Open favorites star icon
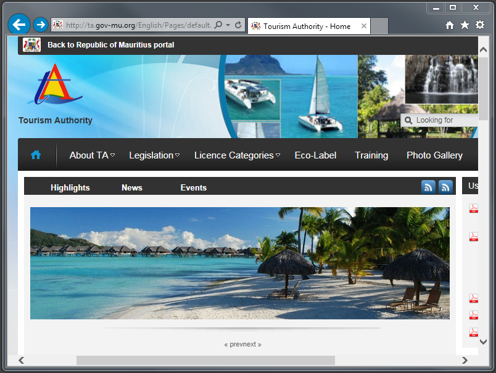496x373 pixels. click(x=465, y=25)
